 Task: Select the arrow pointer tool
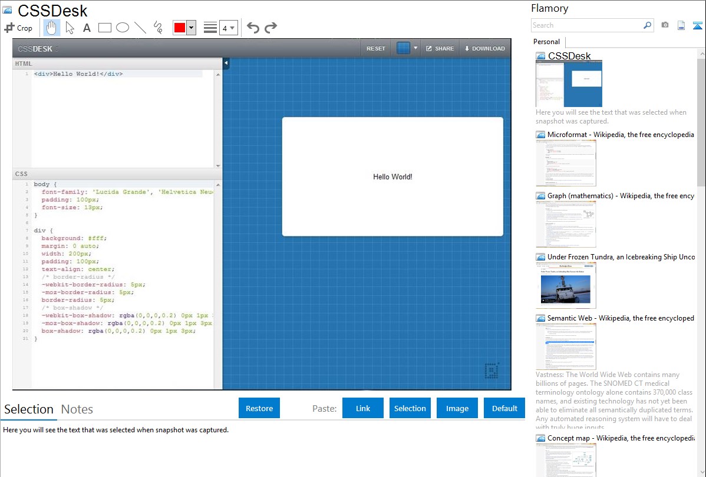point(70,28)
